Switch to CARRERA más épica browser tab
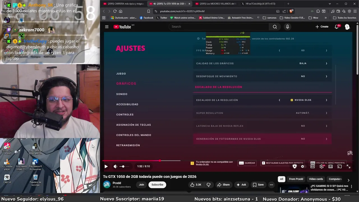This screenshot has width=359, height=202. click(123, 4)
